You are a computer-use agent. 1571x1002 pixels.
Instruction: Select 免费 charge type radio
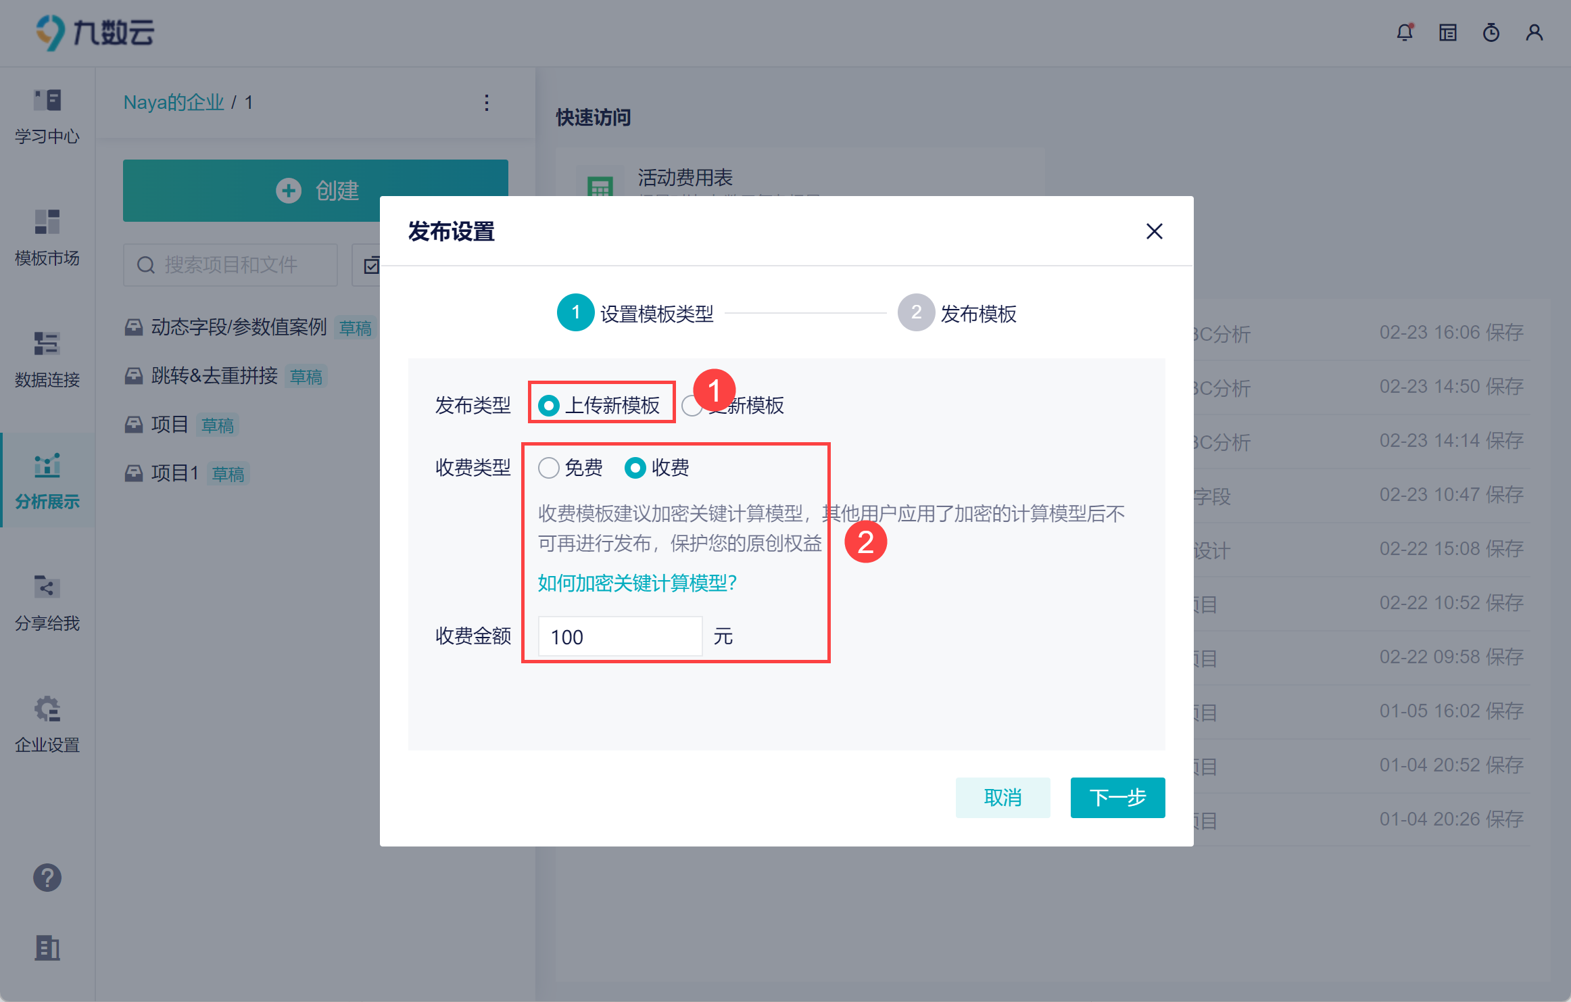[549, 468]
